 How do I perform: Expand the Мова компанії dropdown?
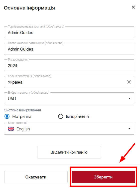(x=69, y=129)
